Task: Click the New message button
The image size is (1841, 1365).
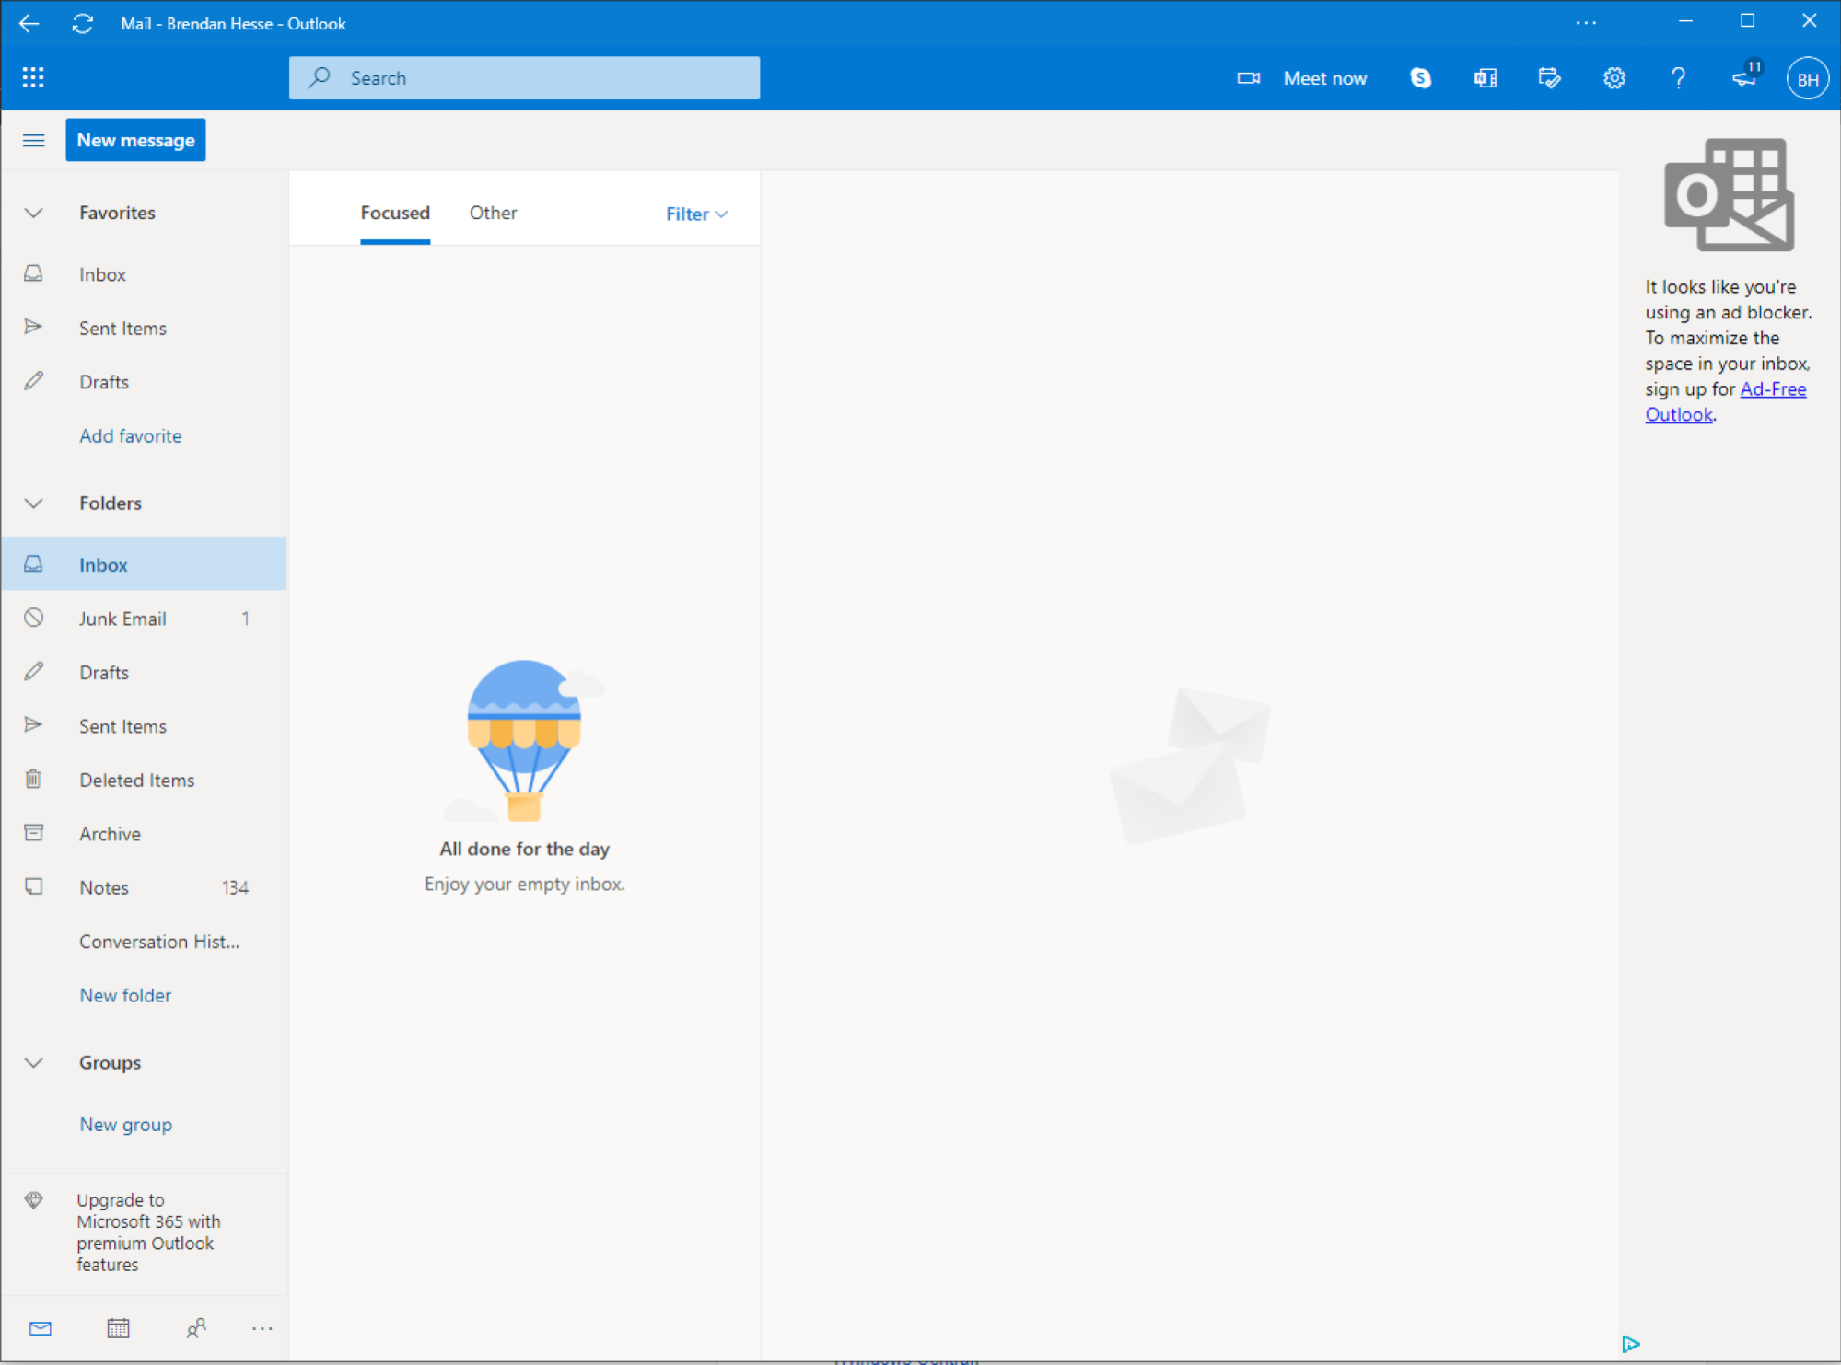Action: tap(135, 140)
